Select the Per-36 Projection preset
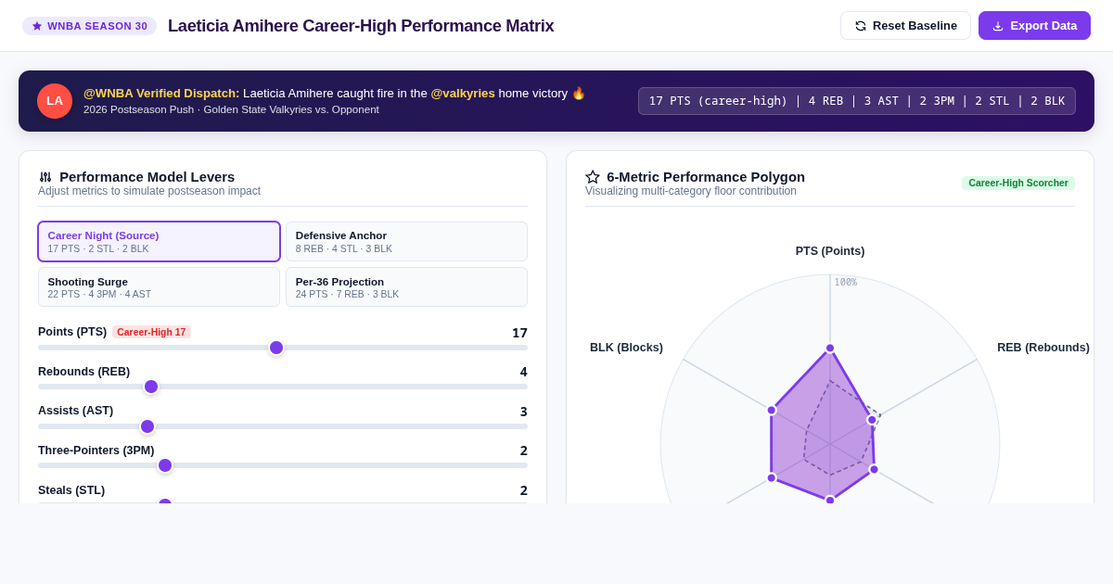 pyautogui.click(x=406, y=287)
